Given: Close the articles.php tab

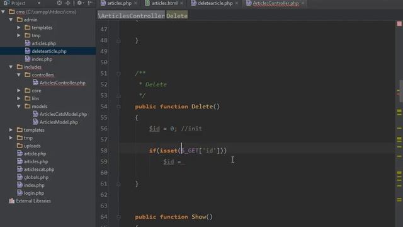Looking at the screenshot, I should point(135,3).
